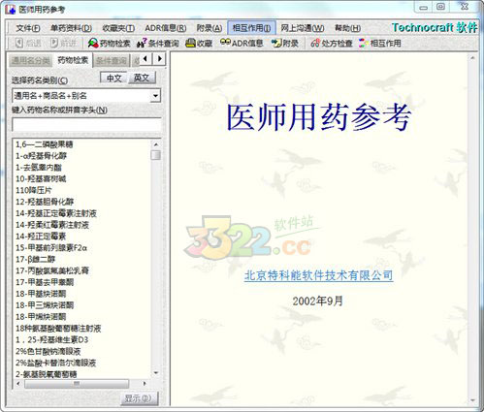484x412 pixels.
Task: Select 18-甲三烯炔诺酮 in the list
Action: [45, 305]
